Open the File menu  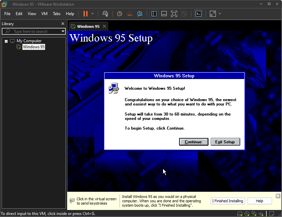pyautogui.click(x=7, y=14)
